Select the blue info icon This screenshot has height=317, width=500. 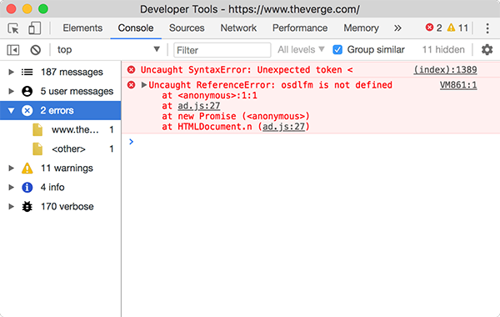[27, 187]
